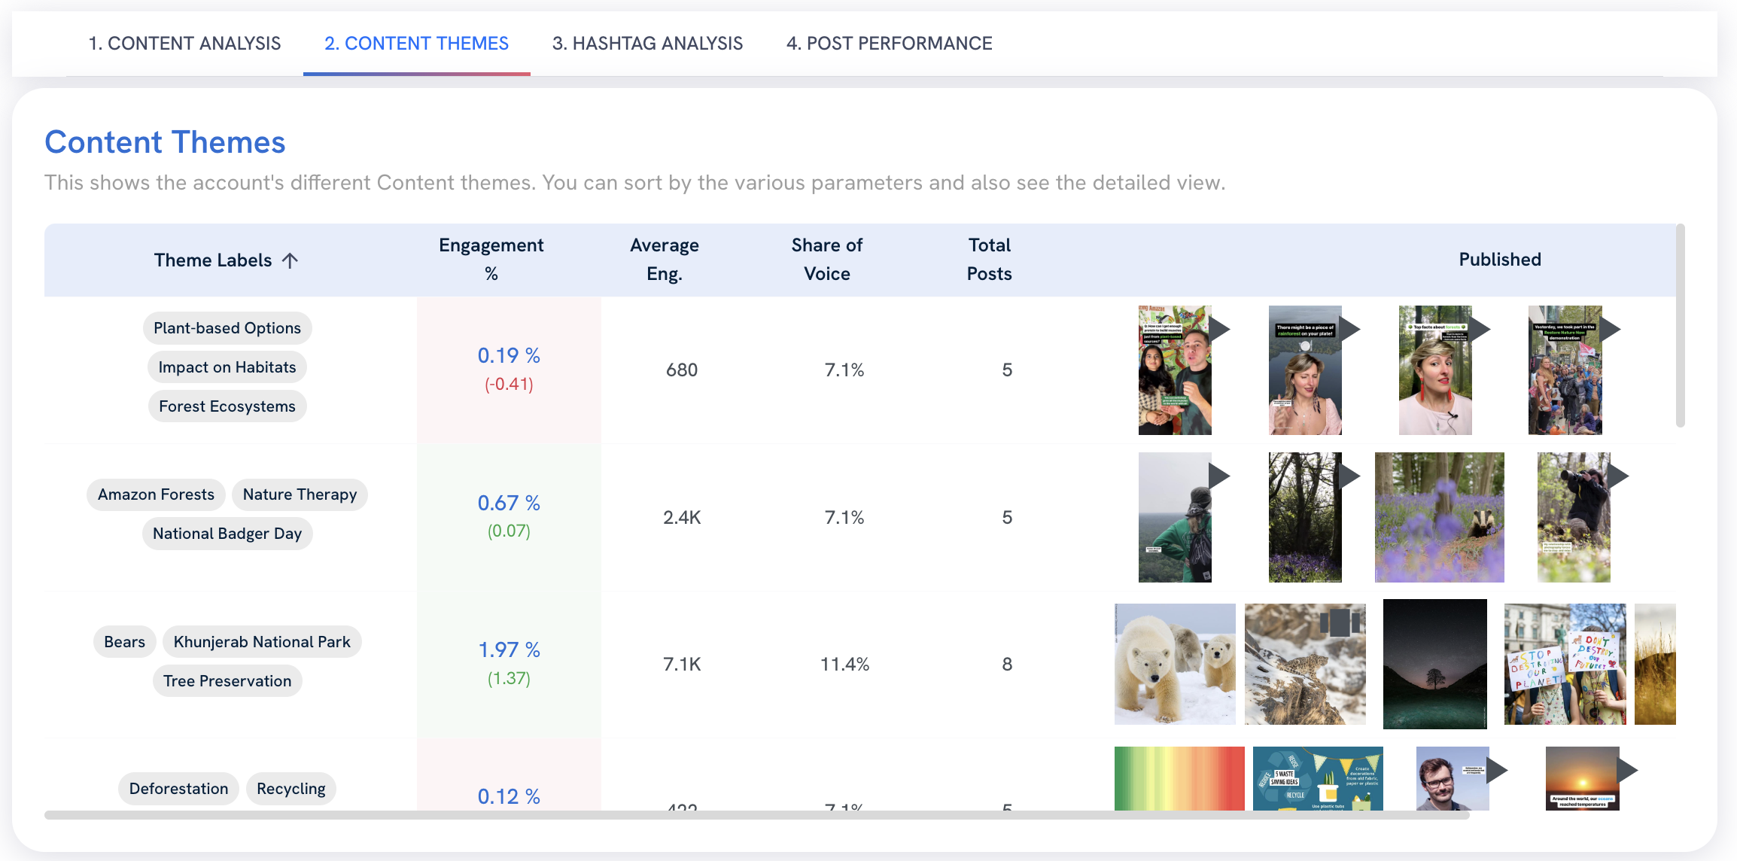Select the National Badger Day chip
The width and height of the screenshot is (1737, 861).
click(227, 533)
